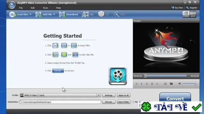Expand the Load Disc dropdown arrow
The image size is (204, 114).
point(30,14)
